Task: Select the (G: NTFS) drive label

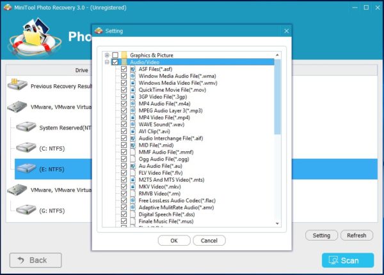Action: [52, 211]
